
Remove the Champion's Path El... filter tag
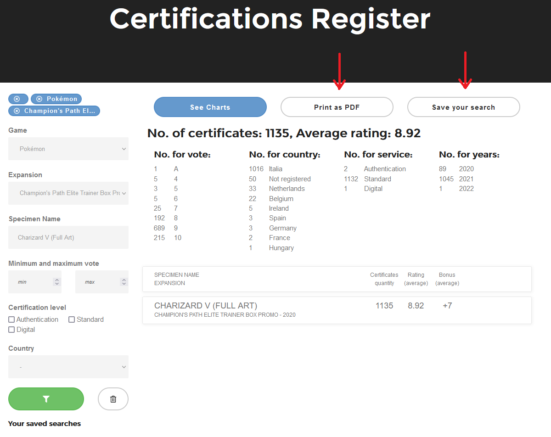17,111
